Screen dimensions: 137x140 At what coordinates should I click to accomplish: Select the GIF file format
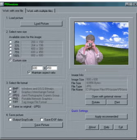pos(10,92)
